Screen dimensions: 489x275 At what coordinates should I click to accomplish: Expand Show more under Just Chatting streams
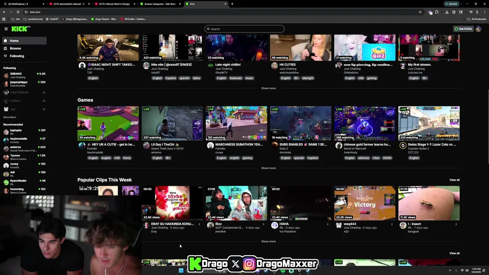pyautogui.click(x=268, y=88)
